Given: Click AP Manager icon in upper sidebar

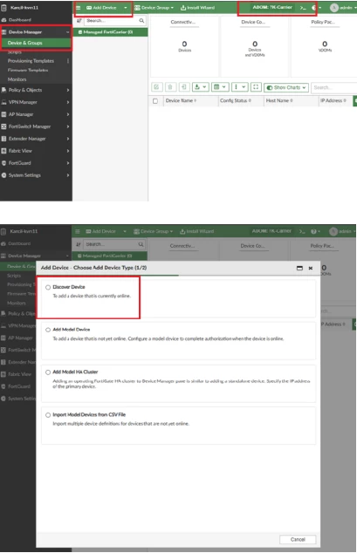Looking at the screenshot, I should (x=3, y=114).
